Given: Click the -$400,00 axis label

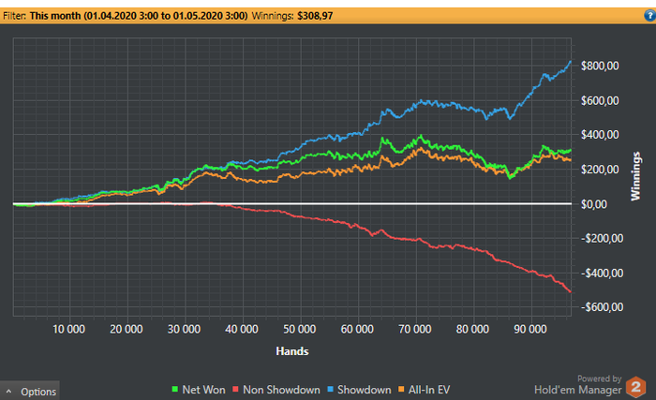Looking at the screenshot, I should (x=602, y=274).
